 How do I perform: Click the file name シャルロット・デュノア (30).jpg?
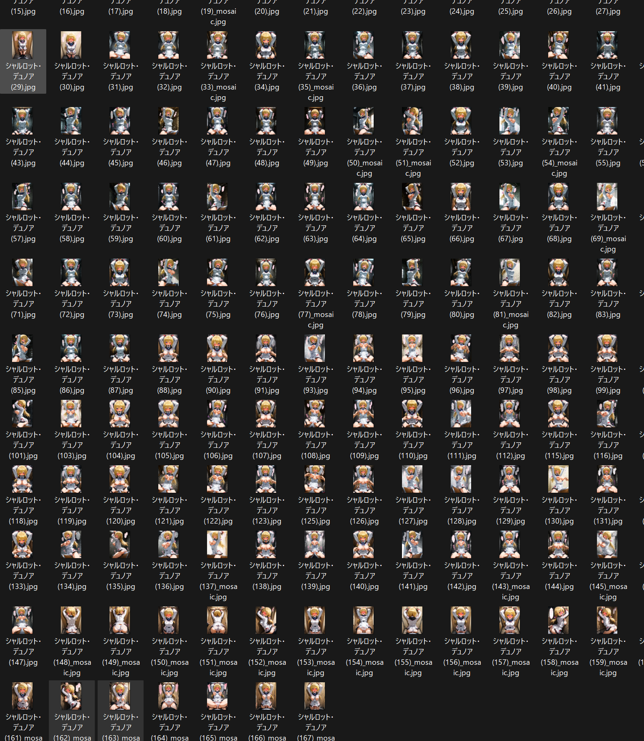[x=72, y=77]
